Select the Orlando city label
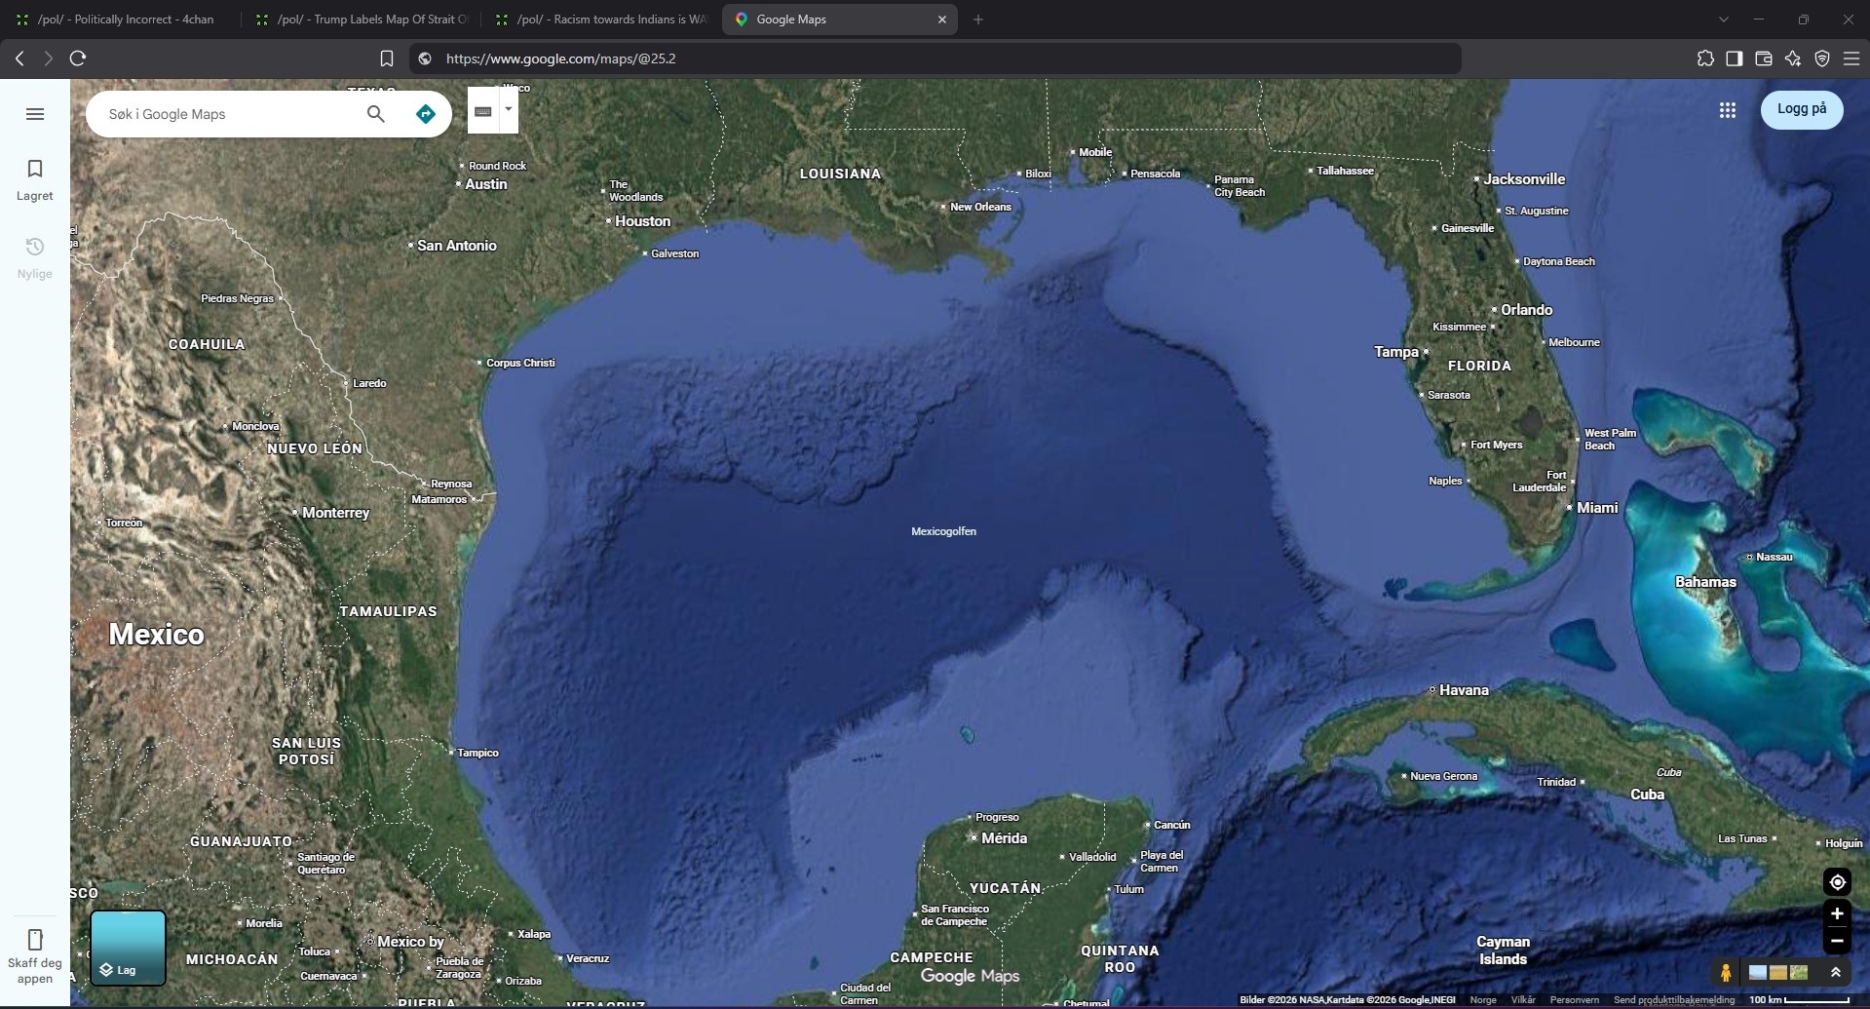The height and width of the screenshot is (1009, 1870). (x=1526, y=310)
